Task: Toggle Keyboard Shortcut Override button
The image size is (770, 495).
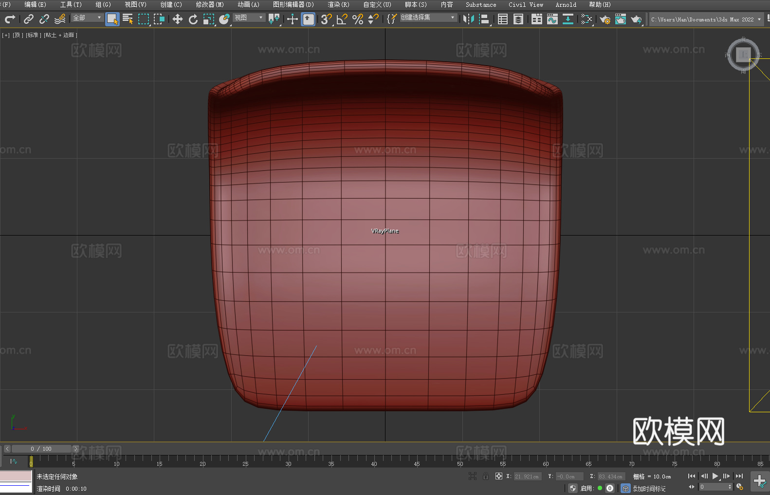Action: pos(308,19)
